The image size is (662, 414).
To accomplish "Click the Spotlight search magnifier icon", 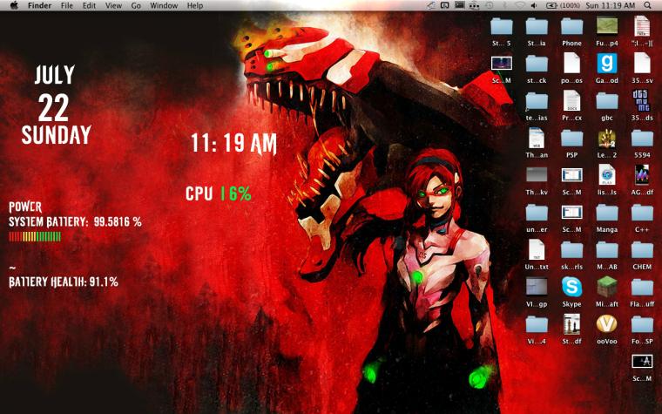I will pyautogui.click(x=648, y=5).
